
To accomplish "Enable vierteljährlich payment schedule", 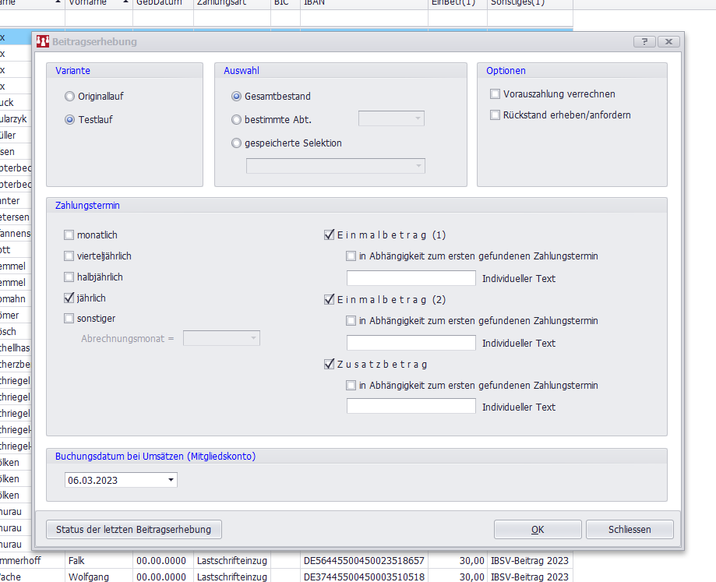I will pos(69,256).
